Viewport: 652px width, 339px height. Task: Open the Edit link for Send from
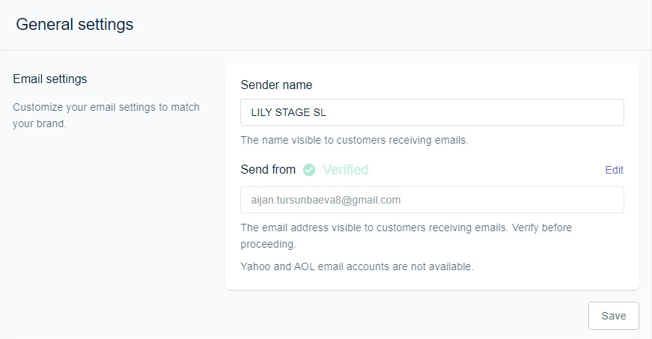[x=614, y=170]
